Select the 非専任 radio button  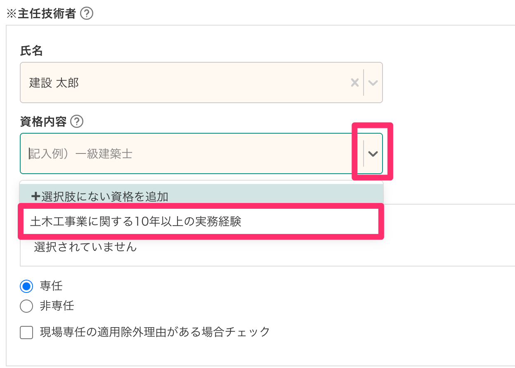(x=26, y=306)
